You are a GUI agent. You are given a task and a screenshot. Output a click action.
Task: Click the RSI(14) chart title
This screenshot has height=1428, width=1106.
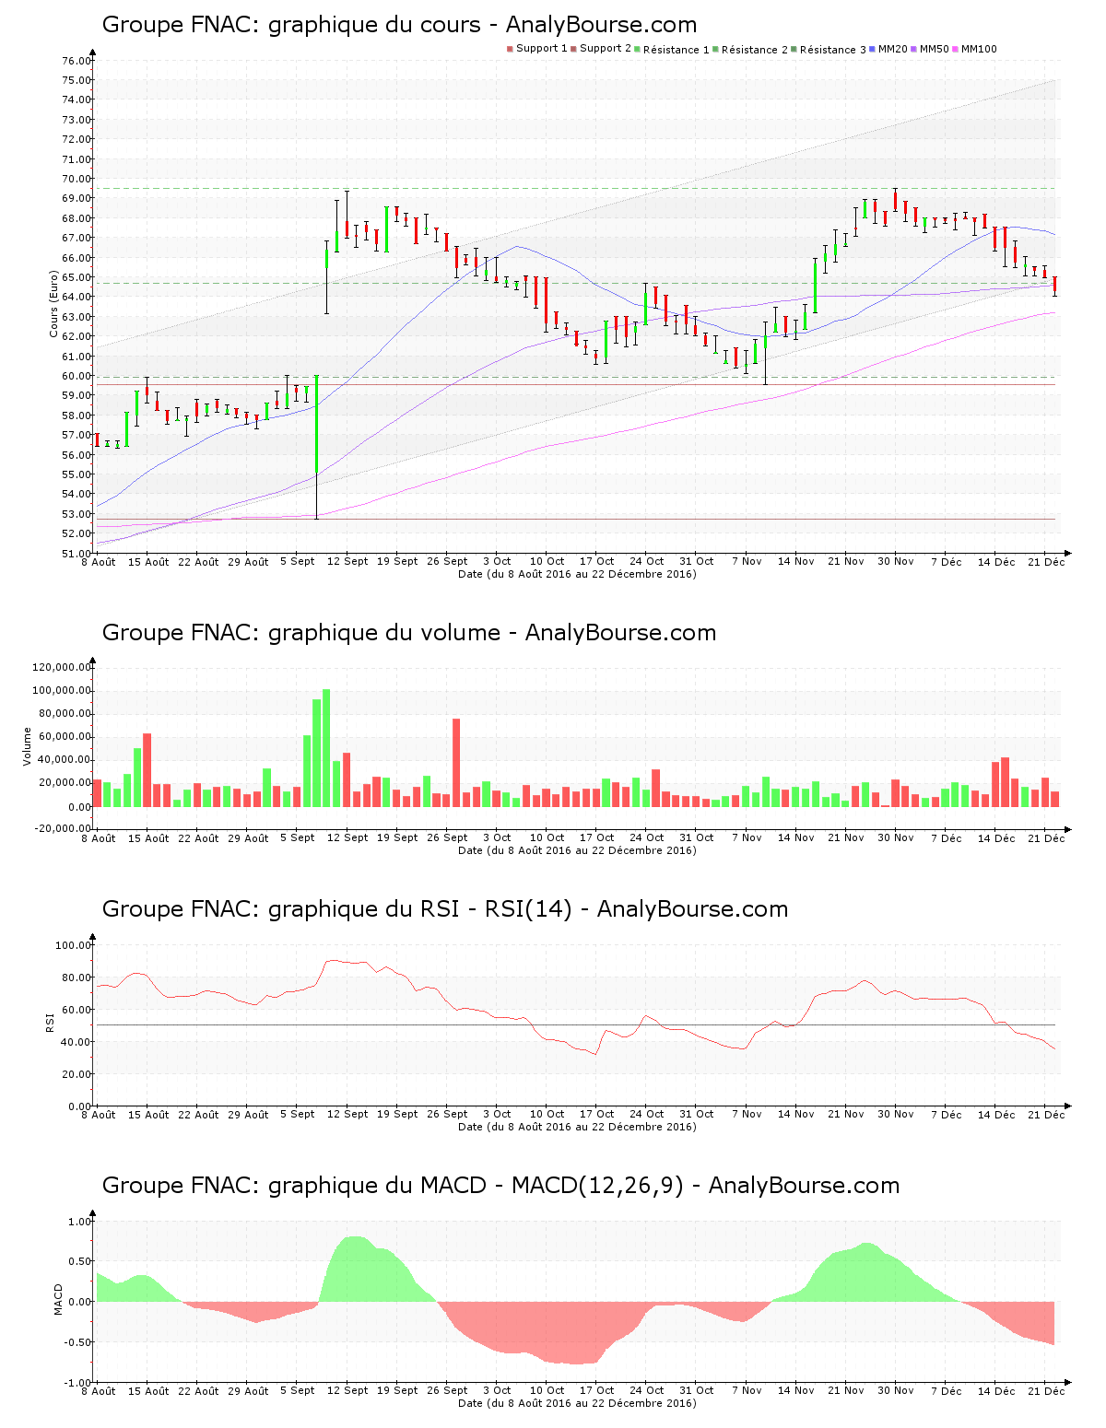pyautogui.click(x=444, y=909)
